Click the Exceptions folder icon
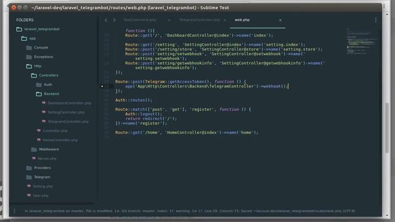 pos(29,57)
